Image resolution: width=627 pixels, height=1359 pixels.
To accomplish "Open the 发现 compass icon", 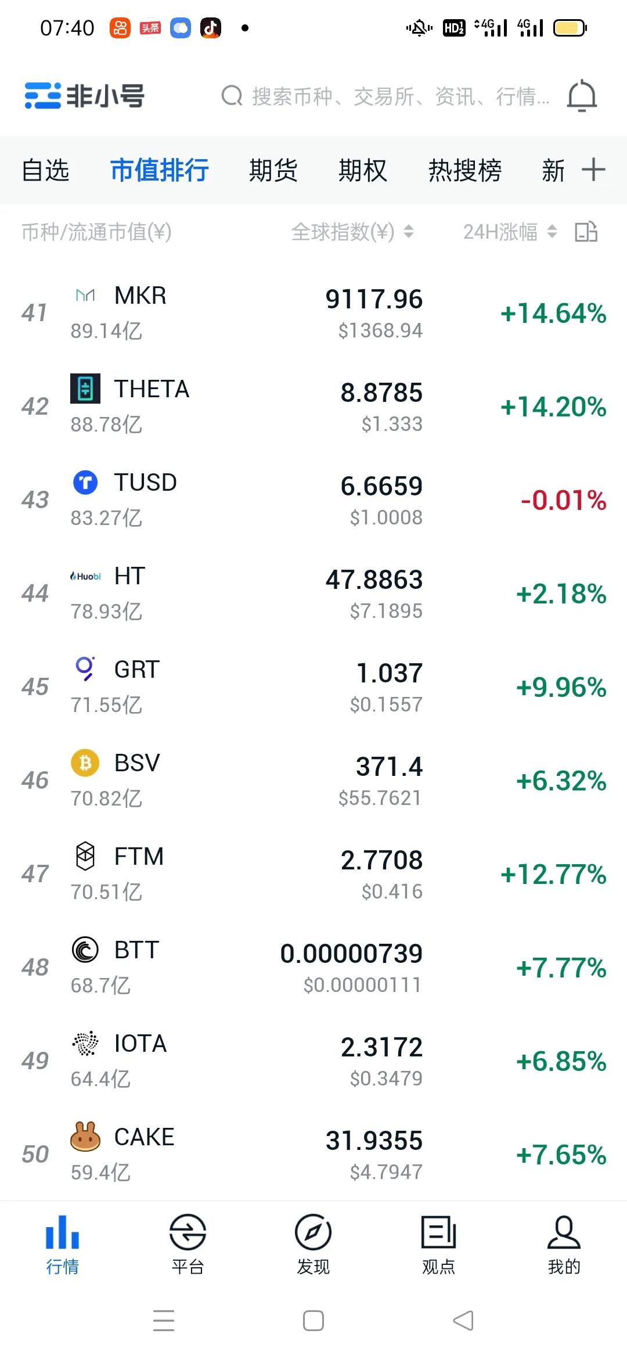I will tap(313, 1232).
